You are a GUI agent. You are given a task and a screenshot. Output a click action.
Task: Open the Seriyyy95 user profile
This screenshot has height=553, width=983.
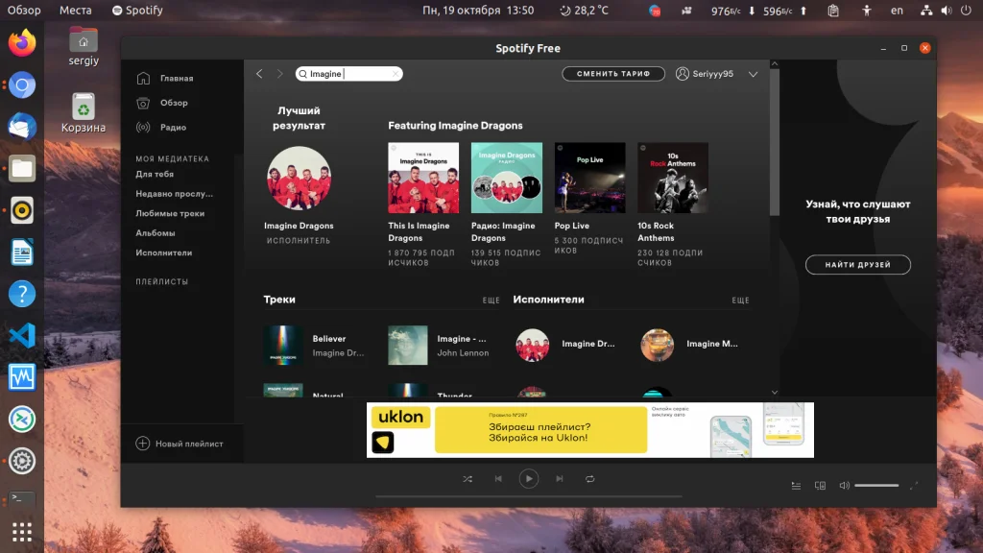point(705,74)
